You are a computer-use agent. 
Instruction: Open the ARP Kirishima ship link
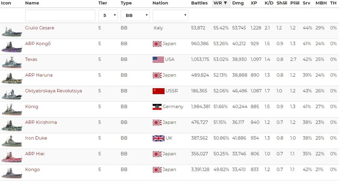click(x=41, y=122)
